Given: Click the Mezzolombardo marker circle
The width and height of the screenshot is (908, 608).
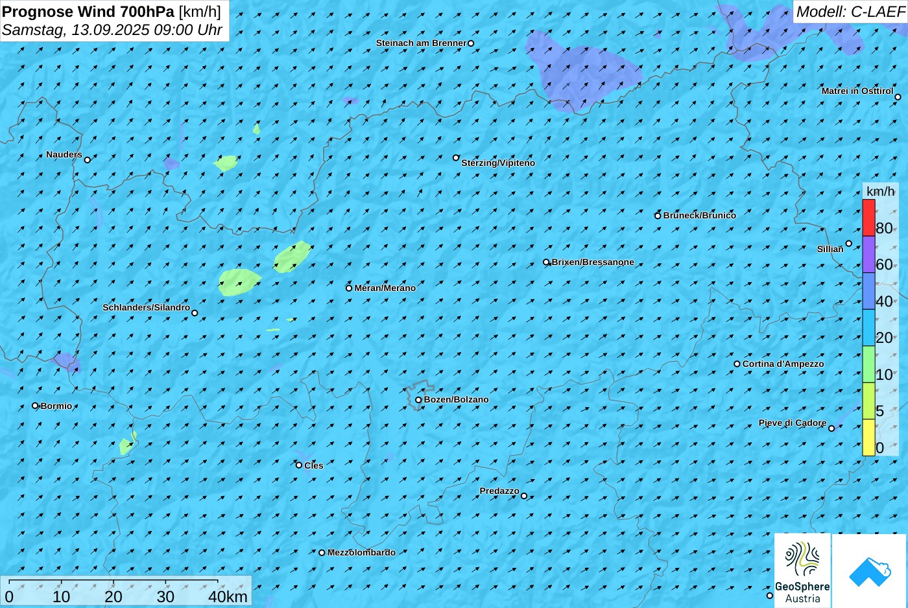Looking at the screenshot, I should tap(322, 553).
